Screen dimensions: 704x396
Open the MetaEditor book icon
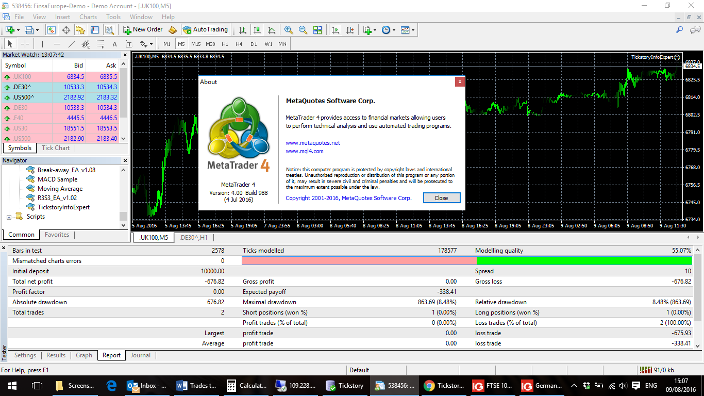(173, 30)
